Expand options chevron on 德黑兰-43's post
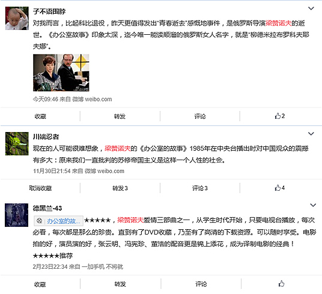The image size is (322, 294). (313, 205)
